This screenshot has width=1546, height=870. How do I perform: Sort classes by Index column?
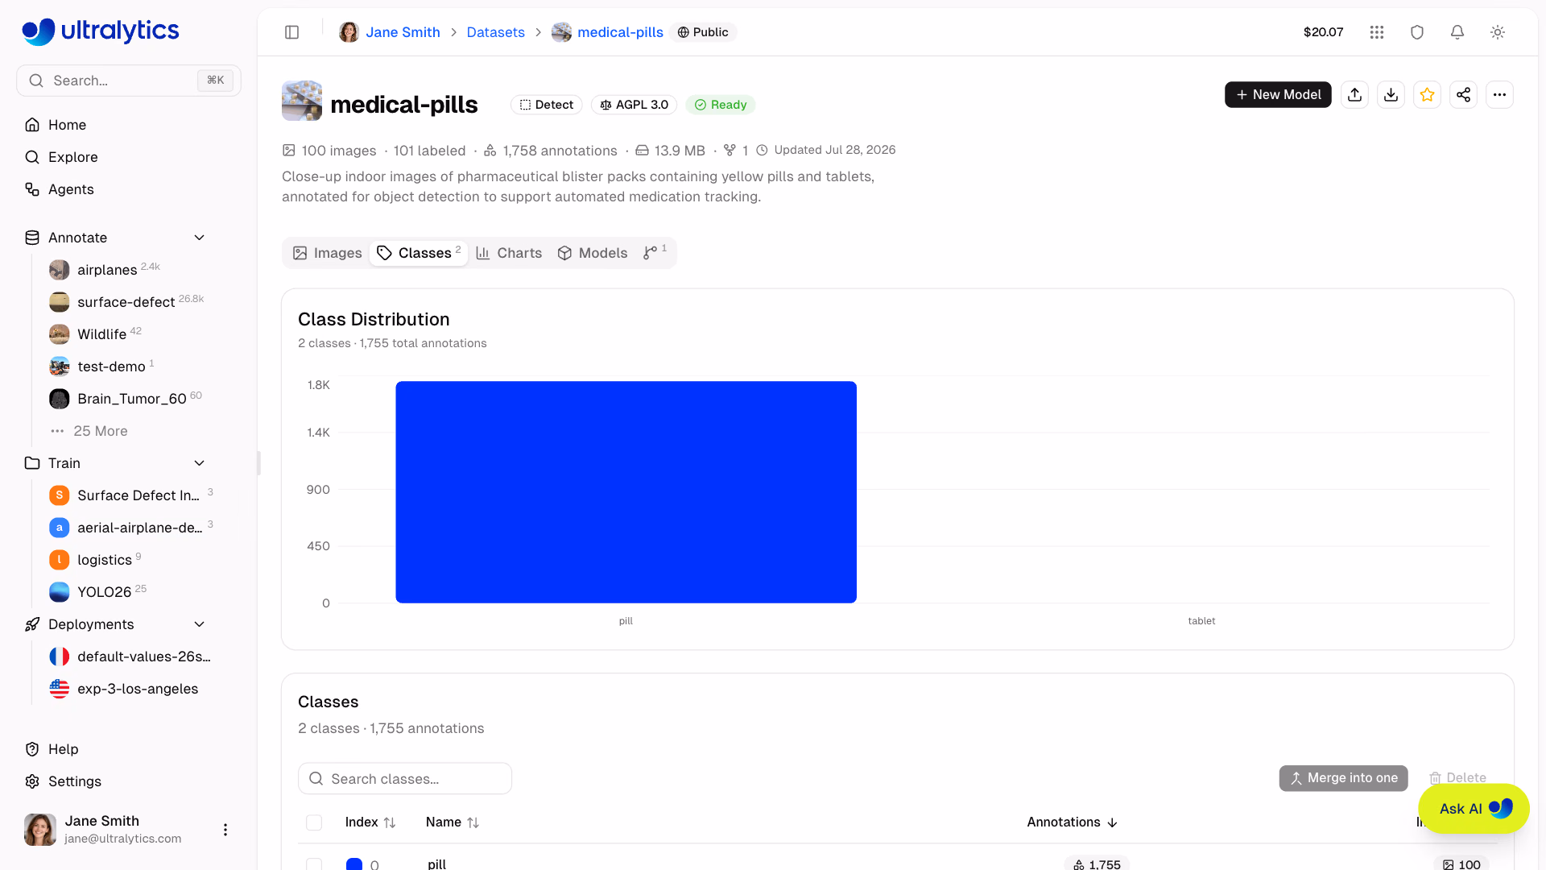(370, 822)
